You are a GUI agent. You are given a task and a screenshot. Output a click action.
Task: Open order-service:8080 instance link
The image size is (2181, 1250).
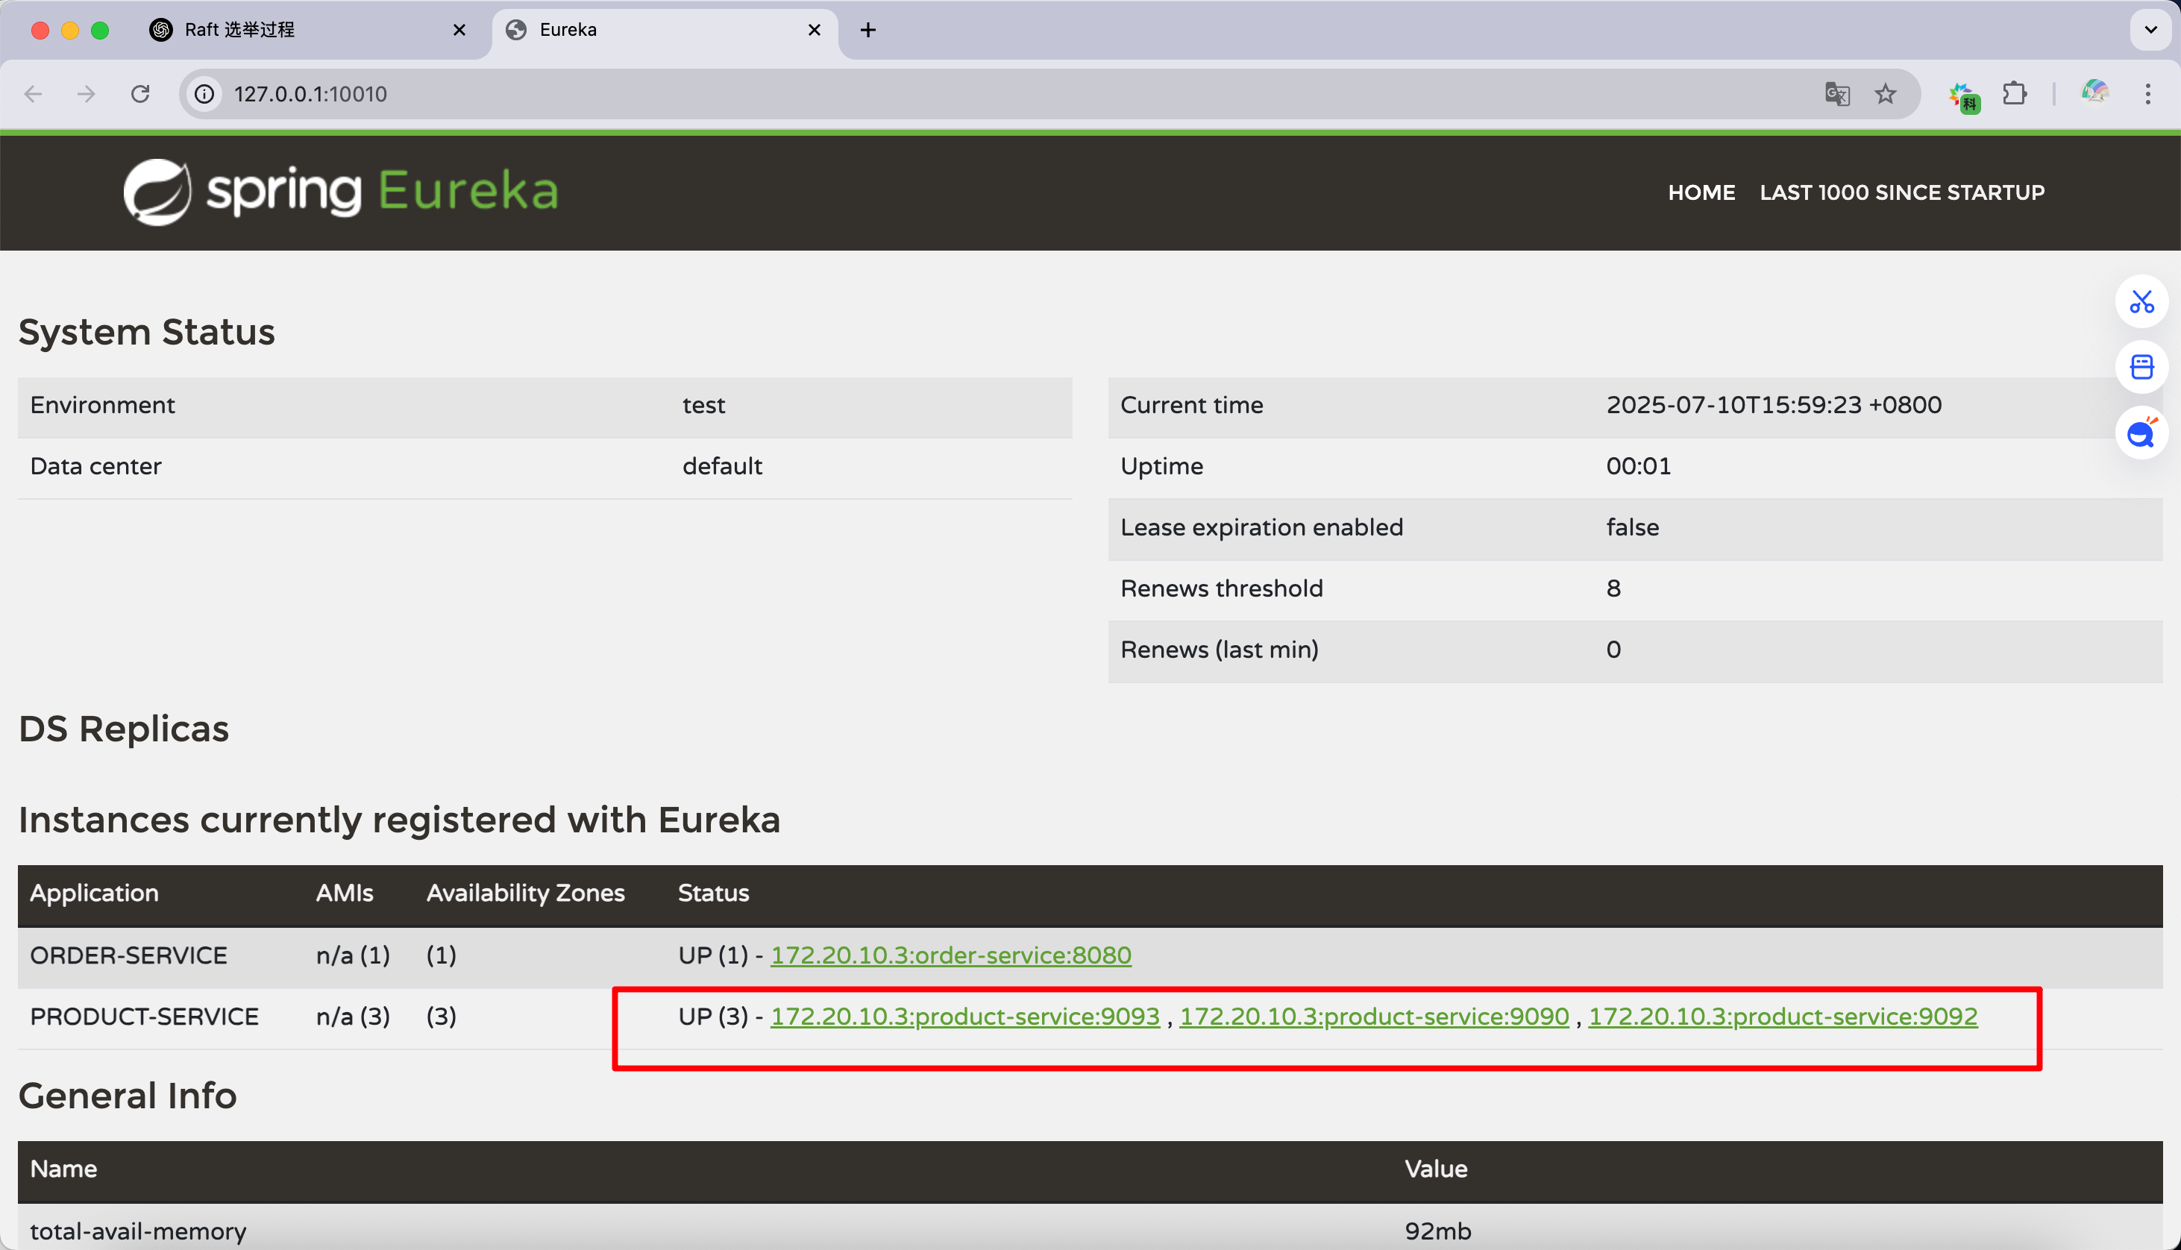951,955
